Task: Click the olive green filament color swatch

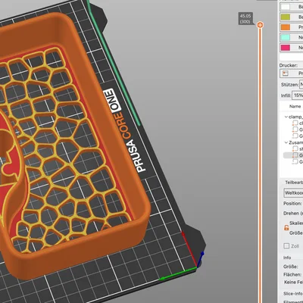Action: pyautogui.click(x=286, y=17)
